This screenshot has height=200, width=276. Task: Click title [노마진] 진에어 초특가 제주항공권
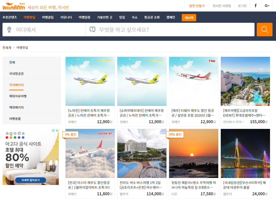[89, 113]
